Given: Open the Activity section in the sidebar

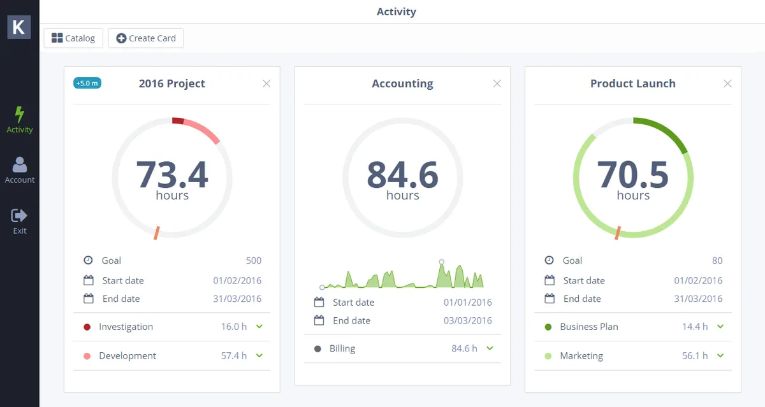Looking at the screenshot, I should 19,119.
